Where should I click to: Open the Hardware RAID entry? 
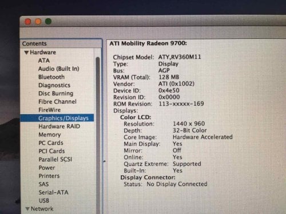click(x=59, y=126)
